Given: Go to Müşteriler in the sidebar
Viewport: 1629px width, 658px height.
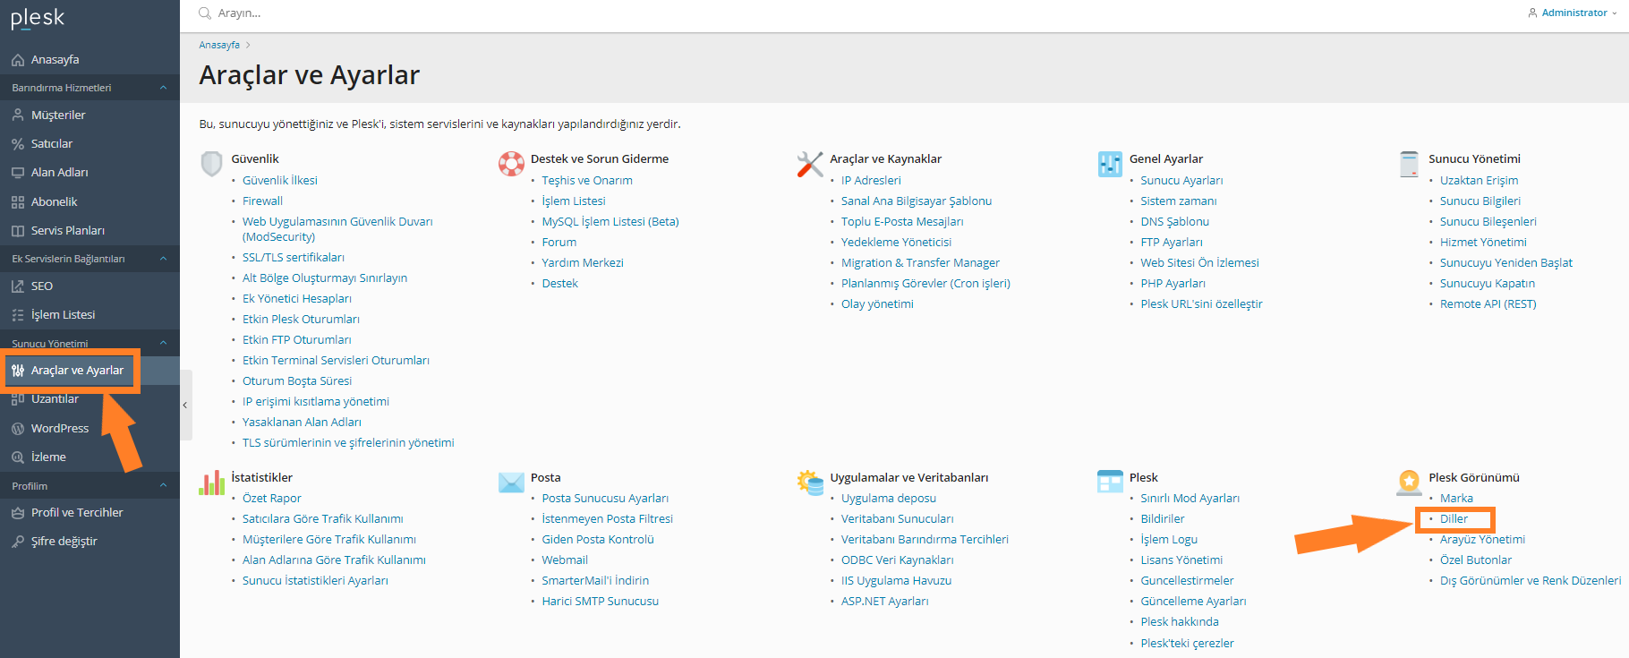Looking at the screenshot, I should pyautogui.click(x=58, y=115).
